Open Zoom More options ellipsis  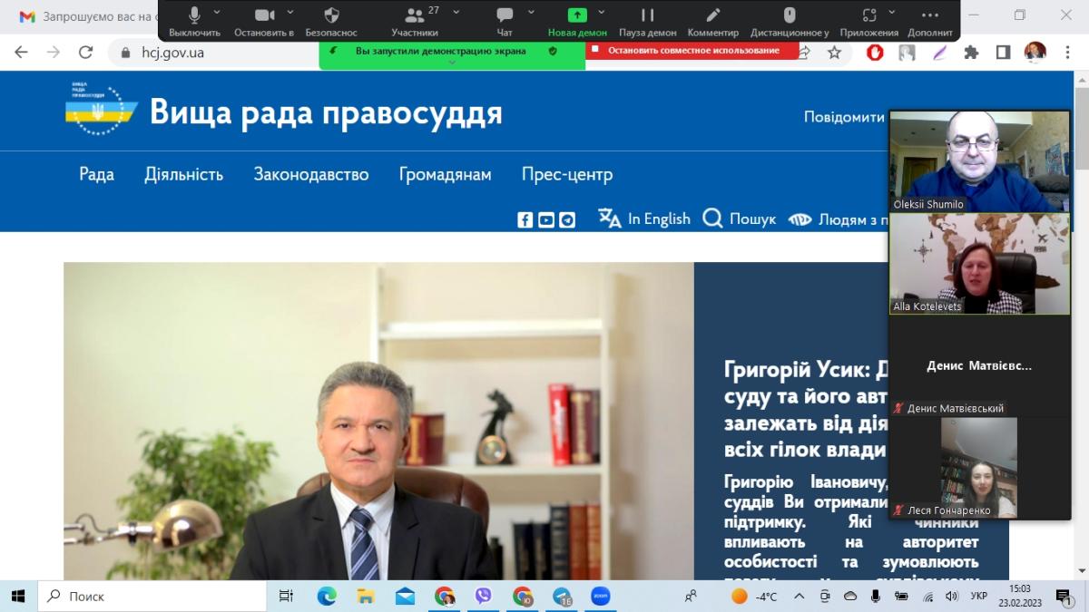pyautogui.click(x=929, y=16)
